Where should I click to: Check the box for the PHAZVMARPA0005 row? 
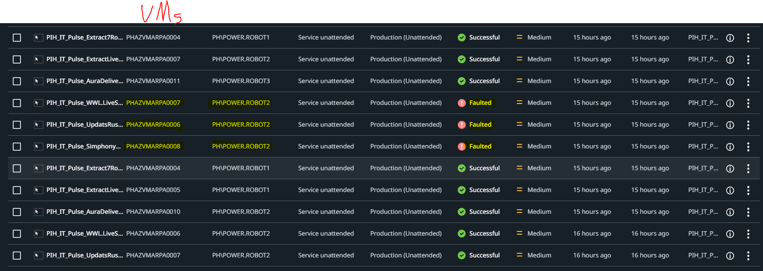click(x=17, y=190)
